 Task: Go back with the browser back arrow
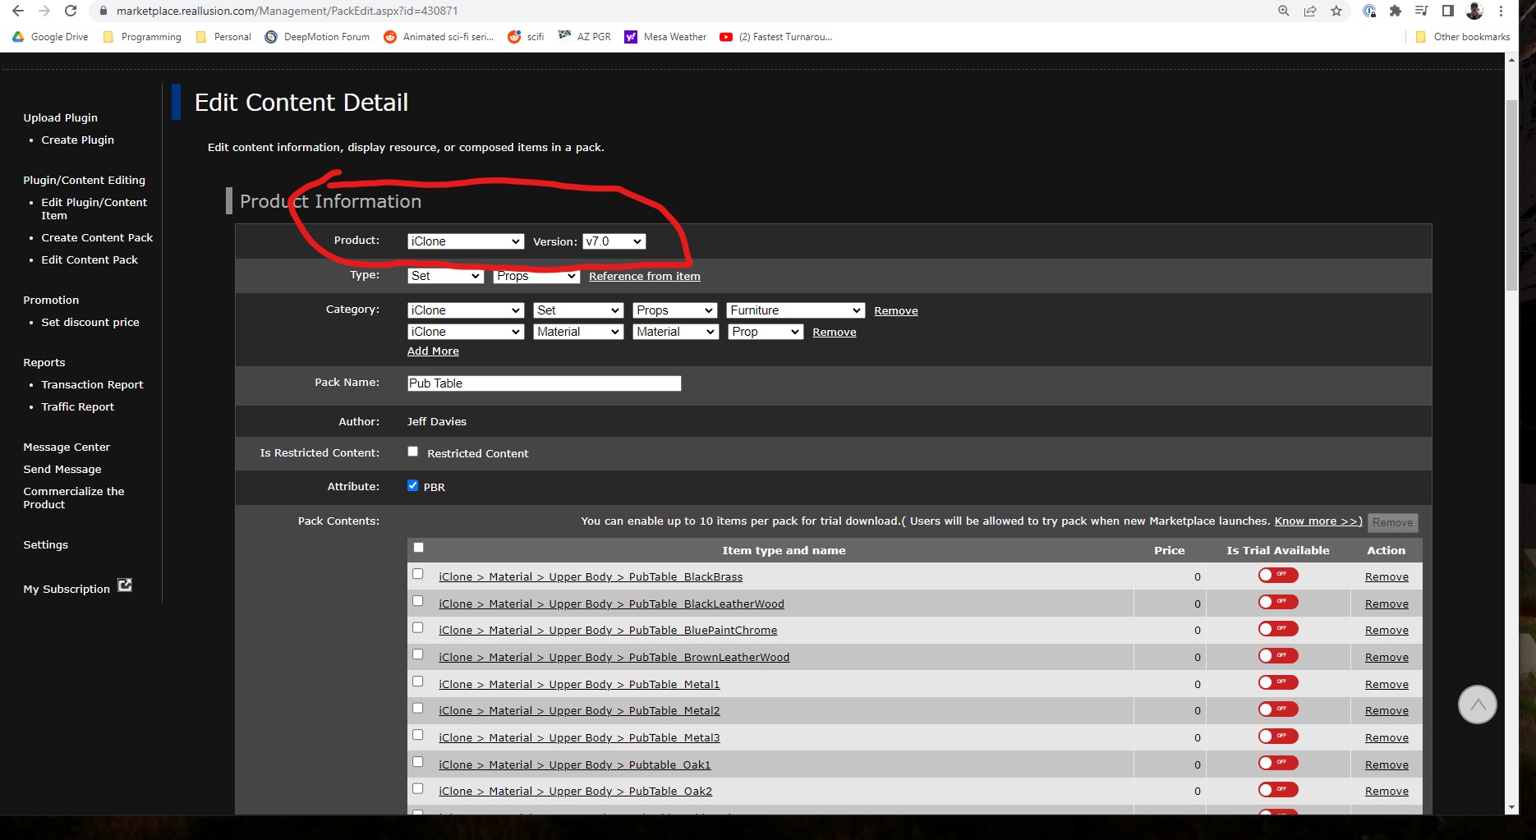pyautogui.click(x=17, y=11)
